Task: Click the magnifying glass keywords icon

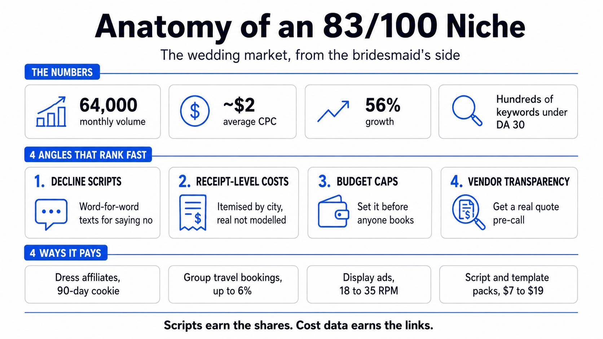Action: click(467, 111)
